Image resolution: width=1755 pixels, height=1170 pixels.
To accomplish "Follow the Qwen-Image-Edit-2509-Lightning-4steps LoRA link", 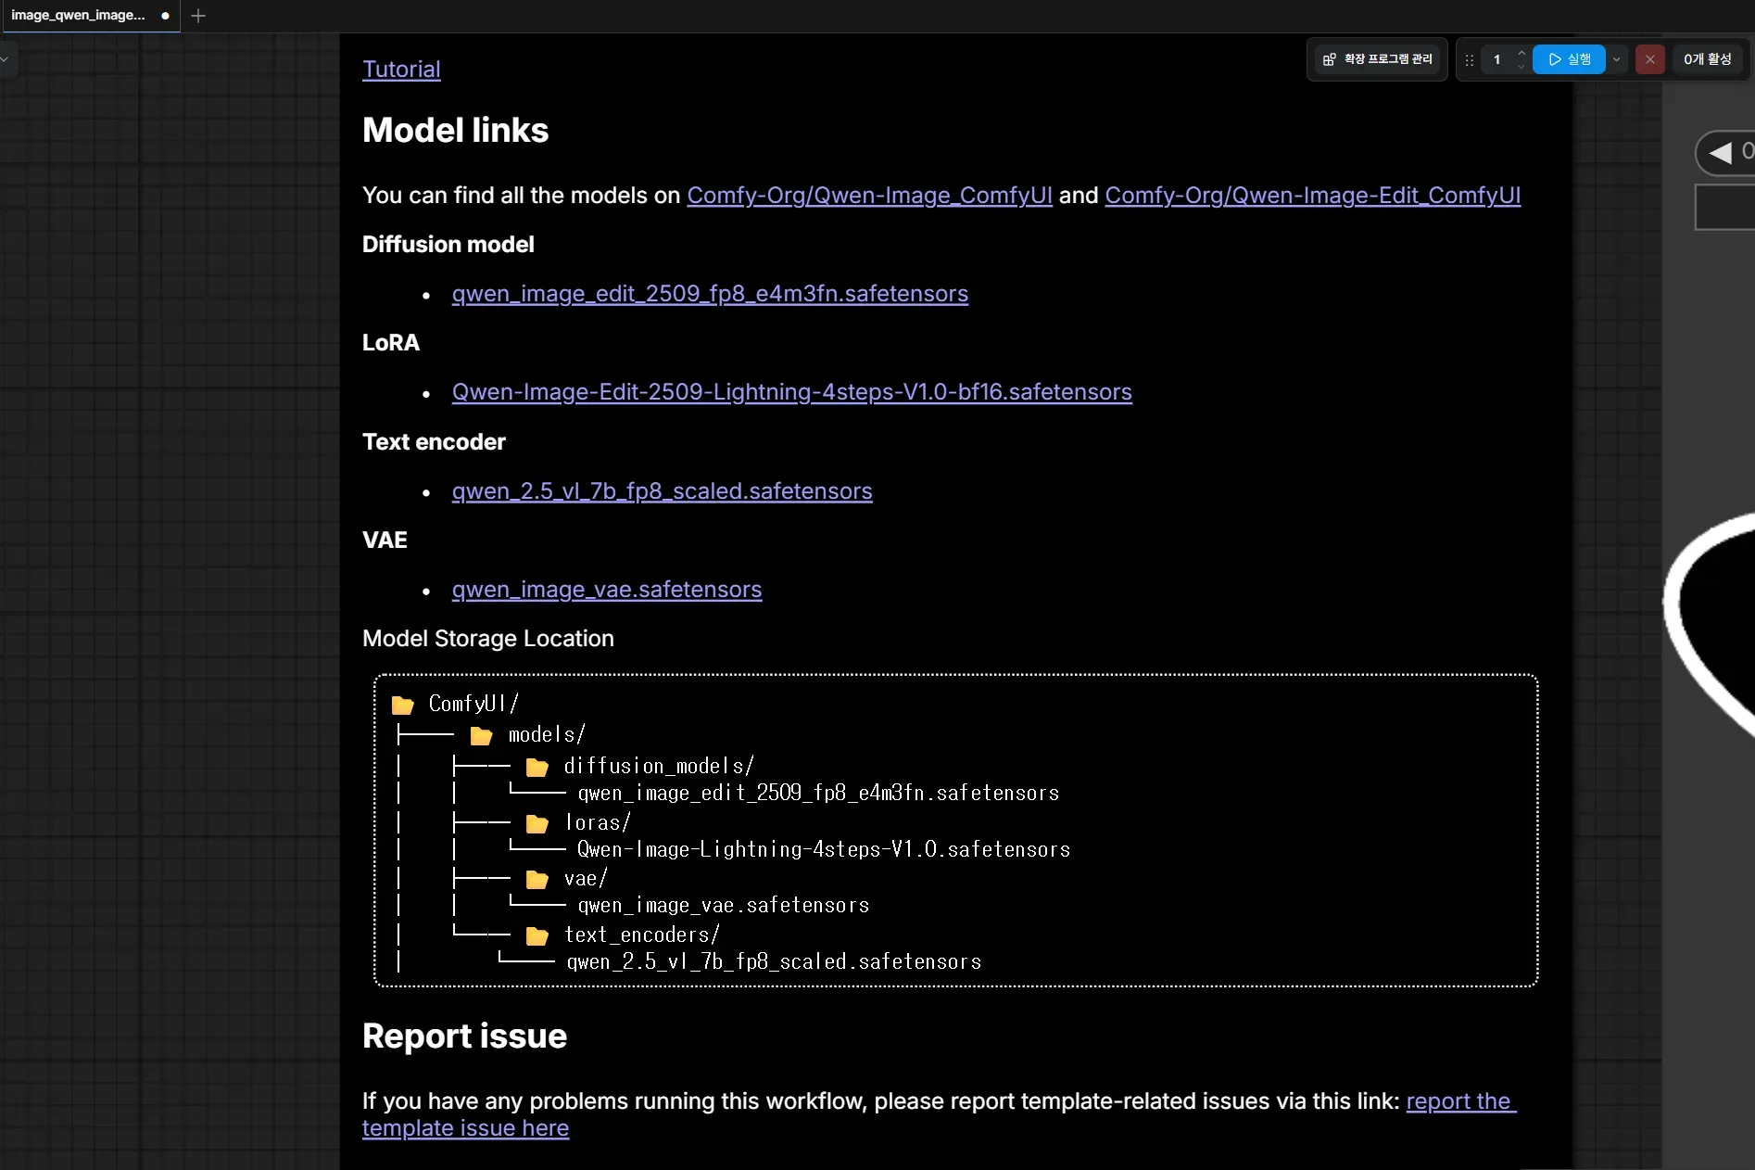I will point(791,392).
